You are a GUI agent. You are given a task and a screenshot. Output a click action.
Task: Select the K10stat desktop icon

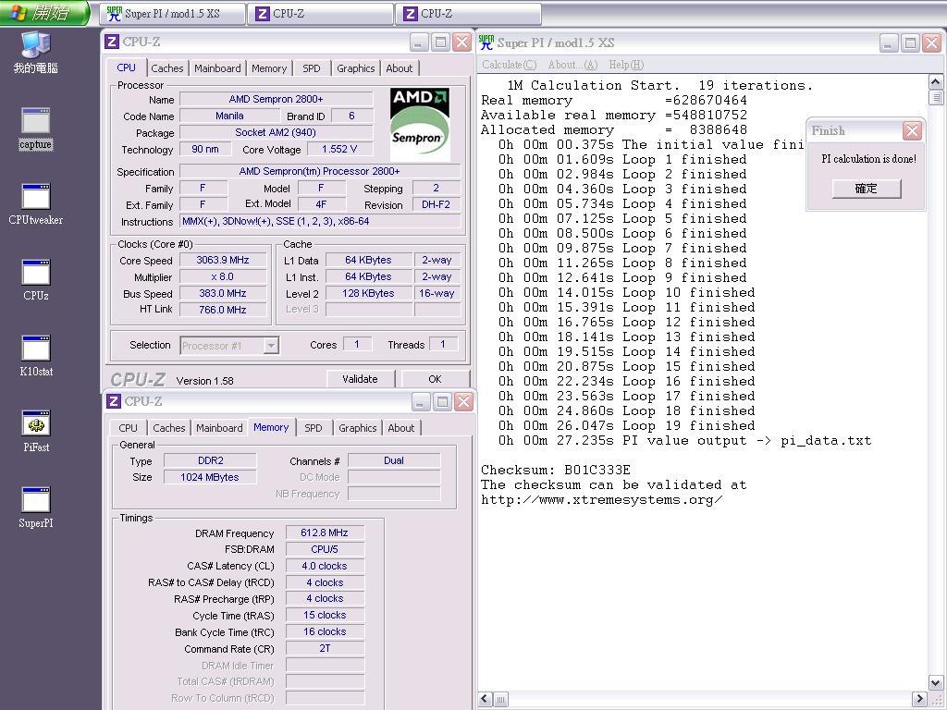[x=36, y=356]
